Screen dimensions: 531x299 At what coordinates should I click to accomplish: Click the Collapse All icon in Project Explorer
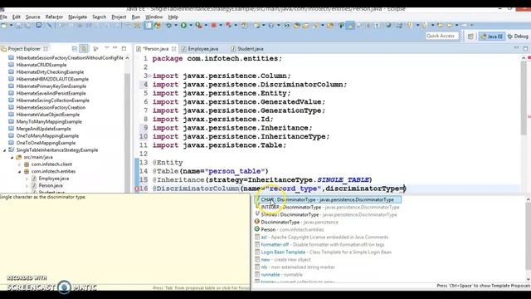tap(75, 49)
